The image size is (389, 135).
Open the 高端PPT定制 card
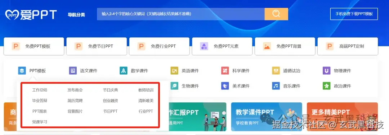click(x=348, y=46)
